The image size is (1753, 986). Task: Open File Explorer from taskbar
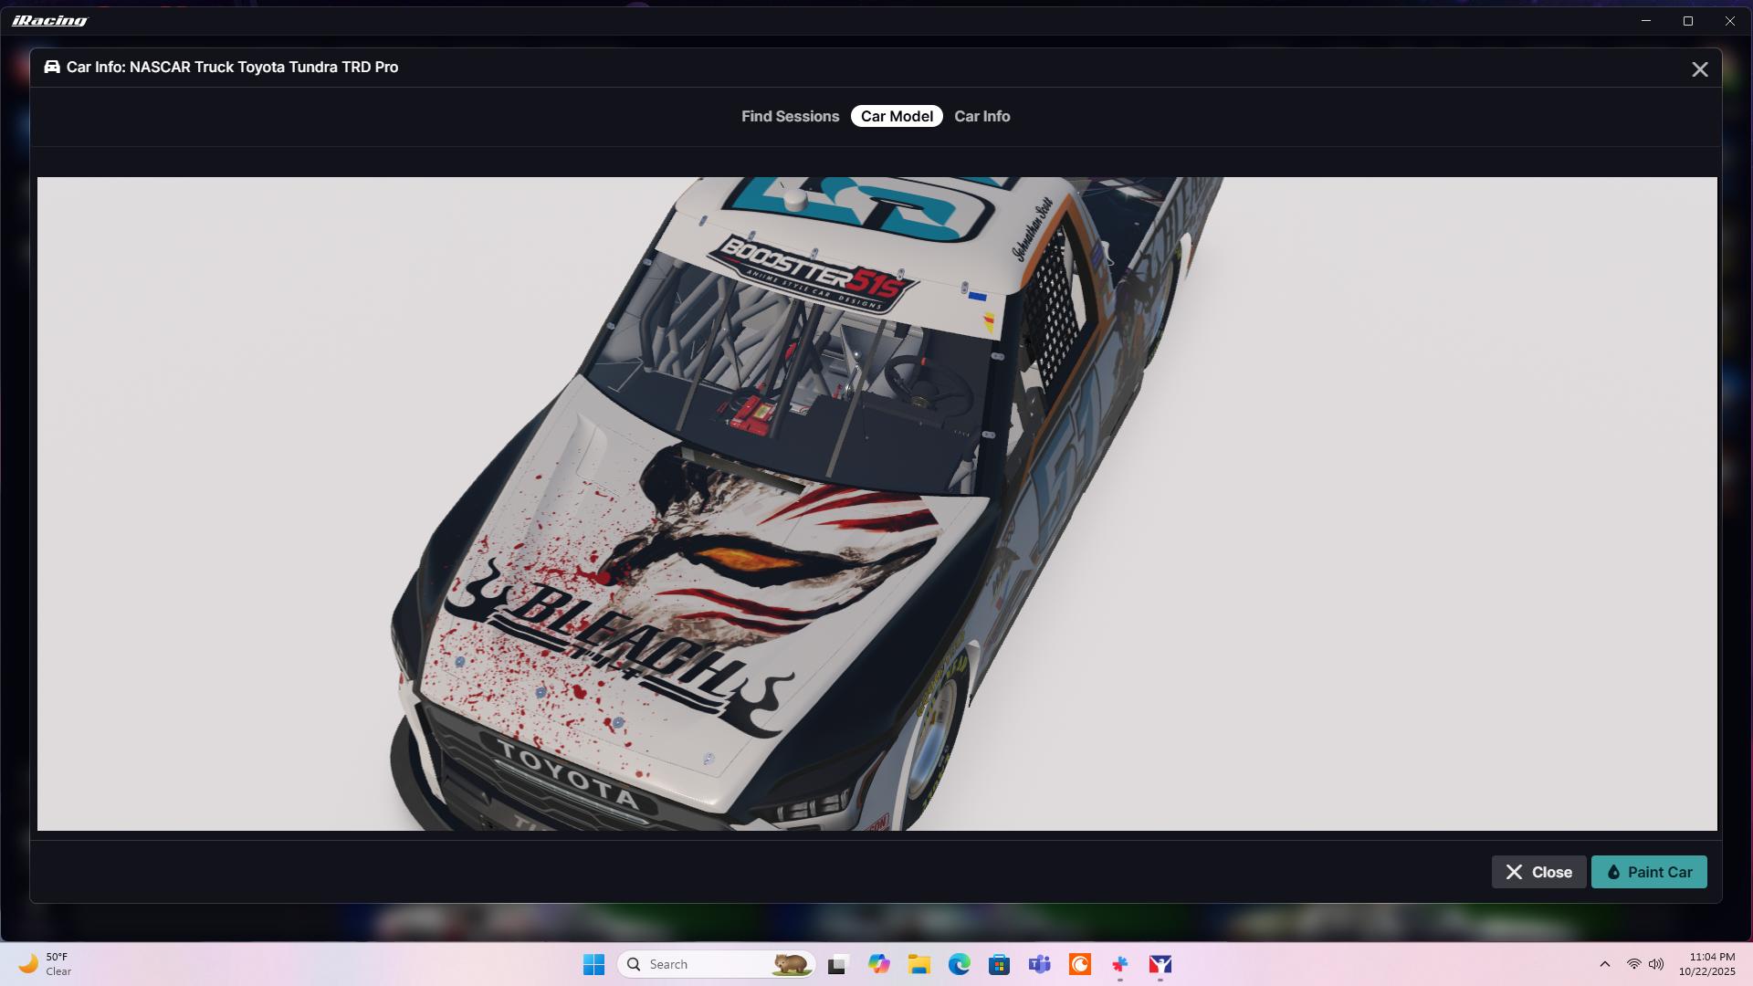[x=918, y=964]
